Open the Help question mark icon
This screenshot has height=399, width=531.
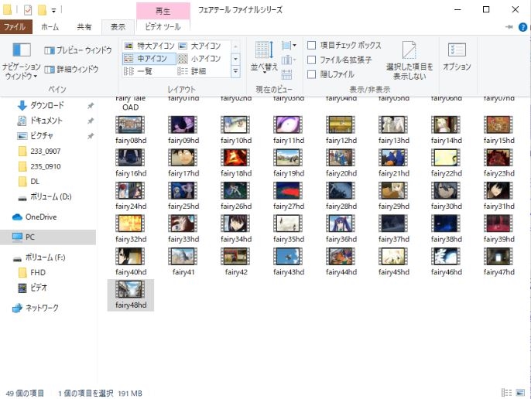[522, 27]
